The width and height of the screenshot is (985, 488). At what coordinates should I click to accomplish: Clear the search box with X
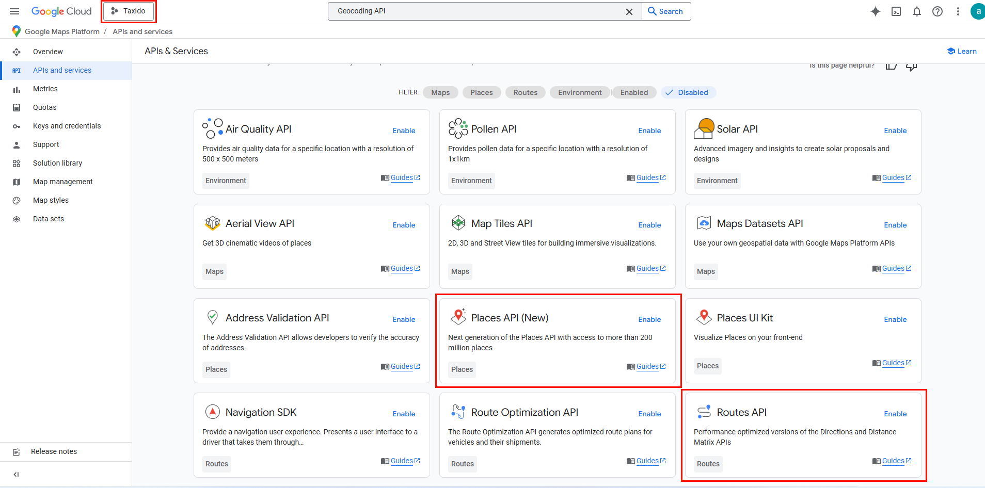[x=629, y=11]
